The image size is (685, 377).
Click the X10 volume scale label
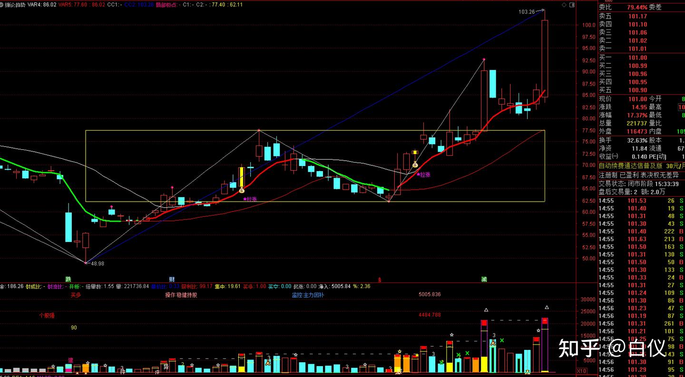coord(581,371)
